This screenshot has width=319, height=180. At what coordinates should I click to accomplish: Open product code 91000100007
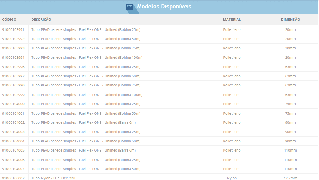click(13, 178)
